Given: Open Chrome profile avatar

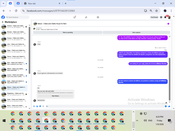Looking at the screenshot, I should [165, 11].
